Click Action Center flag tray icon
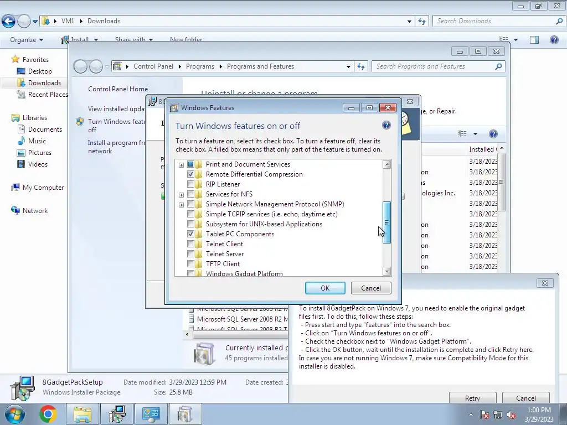Image resolution: width=567 pixels, height=425 pixels. 484,415
